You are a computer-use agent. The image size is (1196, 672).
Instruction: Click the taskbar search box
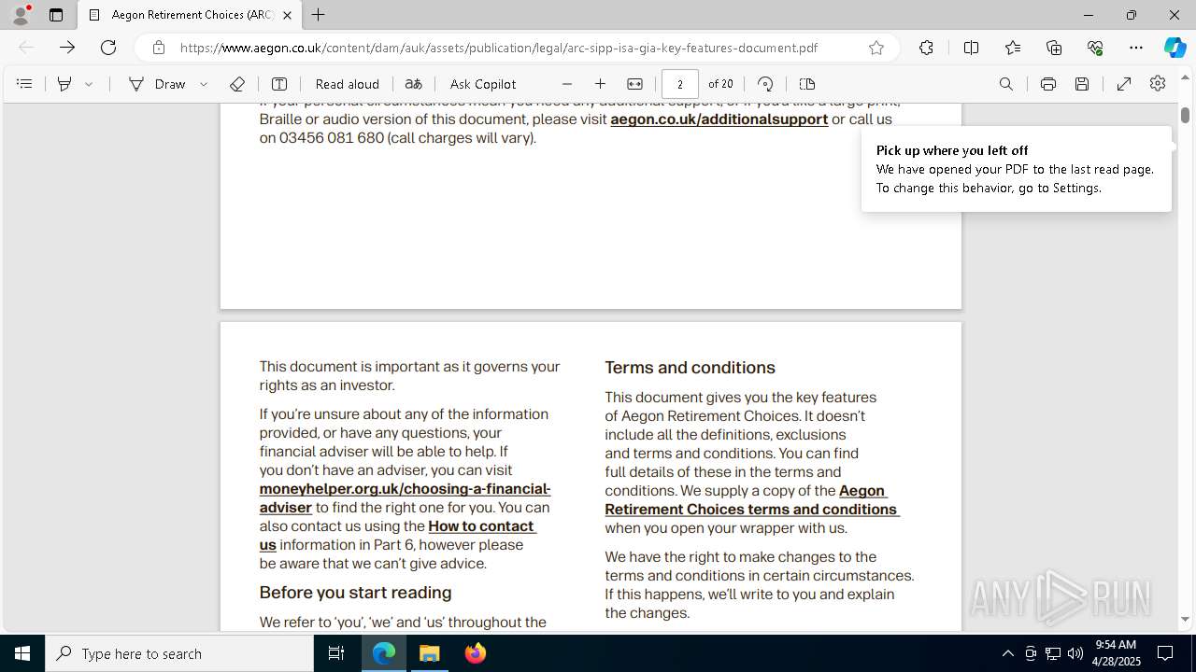pos(179,653)
